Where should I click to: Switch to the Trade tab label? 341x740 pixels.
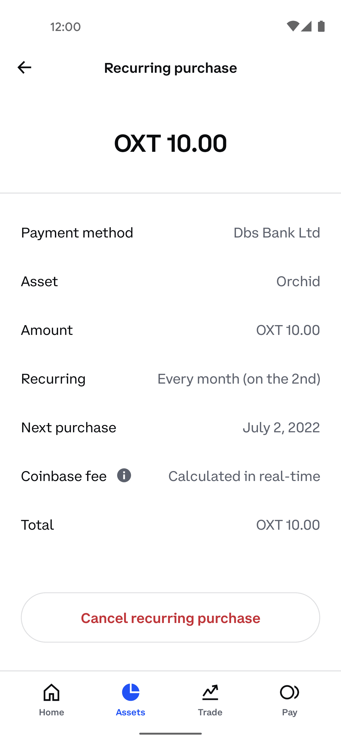point(210,712)
